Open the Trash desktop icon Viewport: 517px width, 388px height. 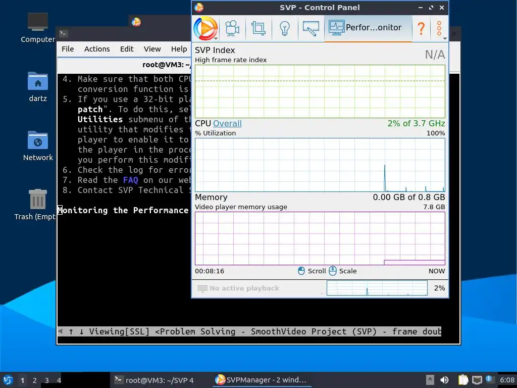[36, 205]
